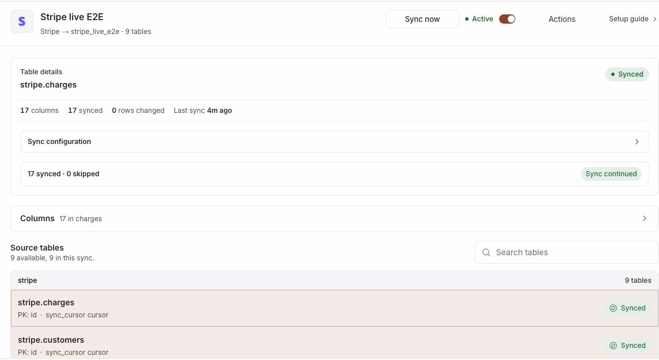Click the Sync continued badge

coord(611,174)
